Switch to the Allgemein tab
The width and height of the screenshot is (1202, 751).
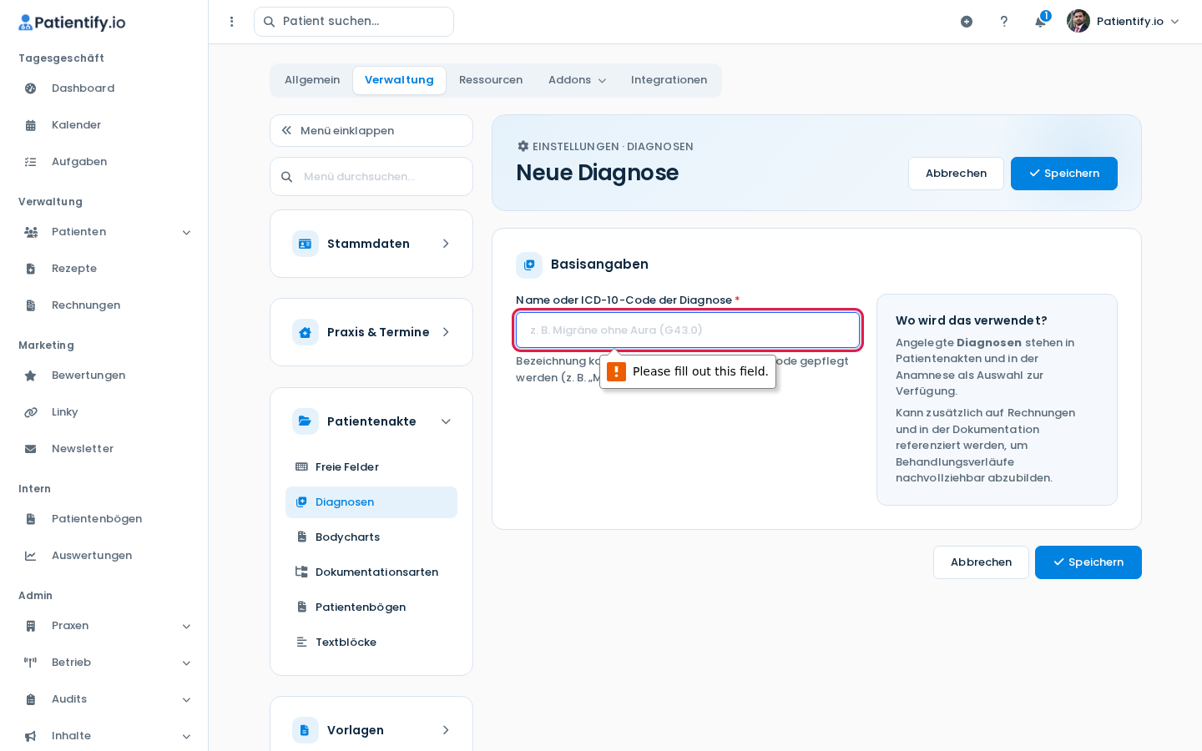pos(312,80)
